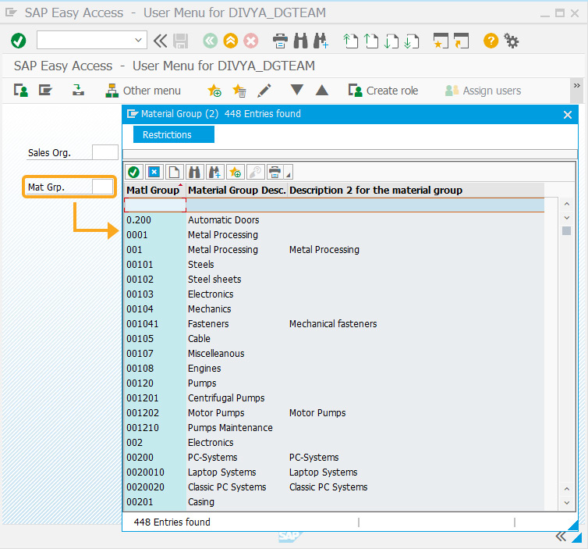Select material group 001041 Fasteners
Image resolution: width=588 pixels, height=549 pixels.
(x=334, y=323)
